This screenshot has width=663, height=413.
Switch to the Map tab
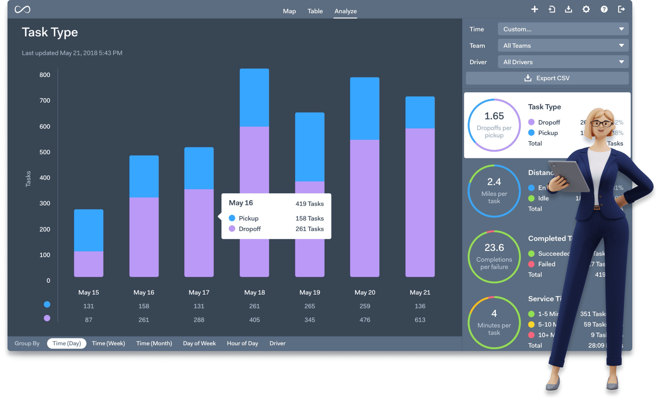[x=289, y=11]
